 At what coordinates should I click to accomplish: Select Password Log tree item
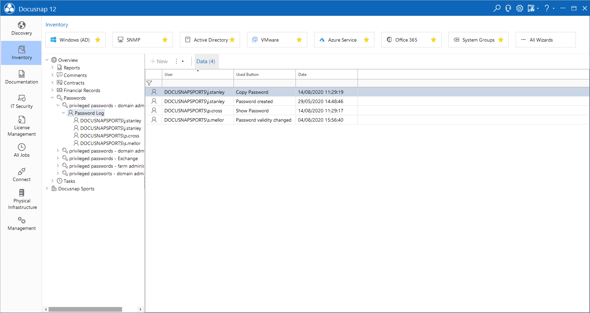point(86,113)
